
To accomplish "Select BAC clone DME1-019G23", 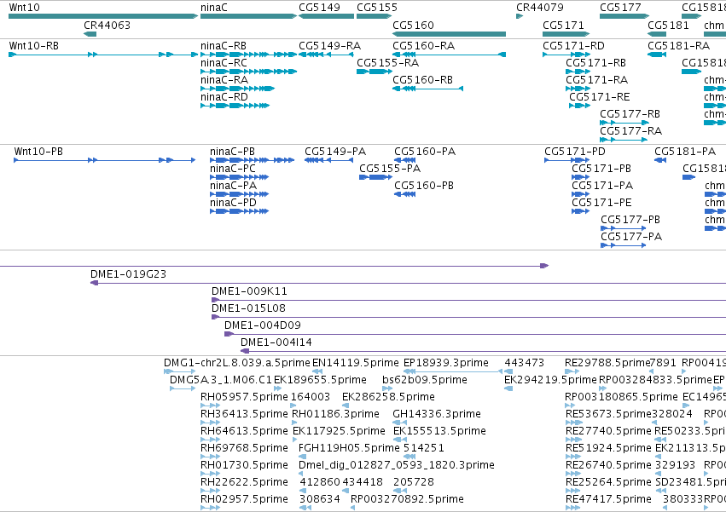I will [x=408, y=283].
